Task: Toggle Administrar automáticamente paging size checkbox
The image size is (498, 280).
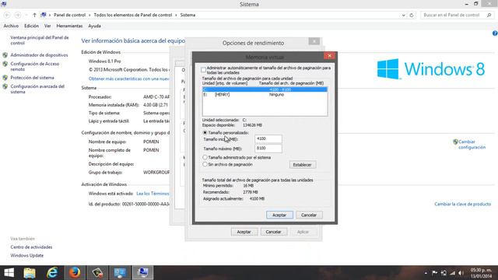Action: 203,70
